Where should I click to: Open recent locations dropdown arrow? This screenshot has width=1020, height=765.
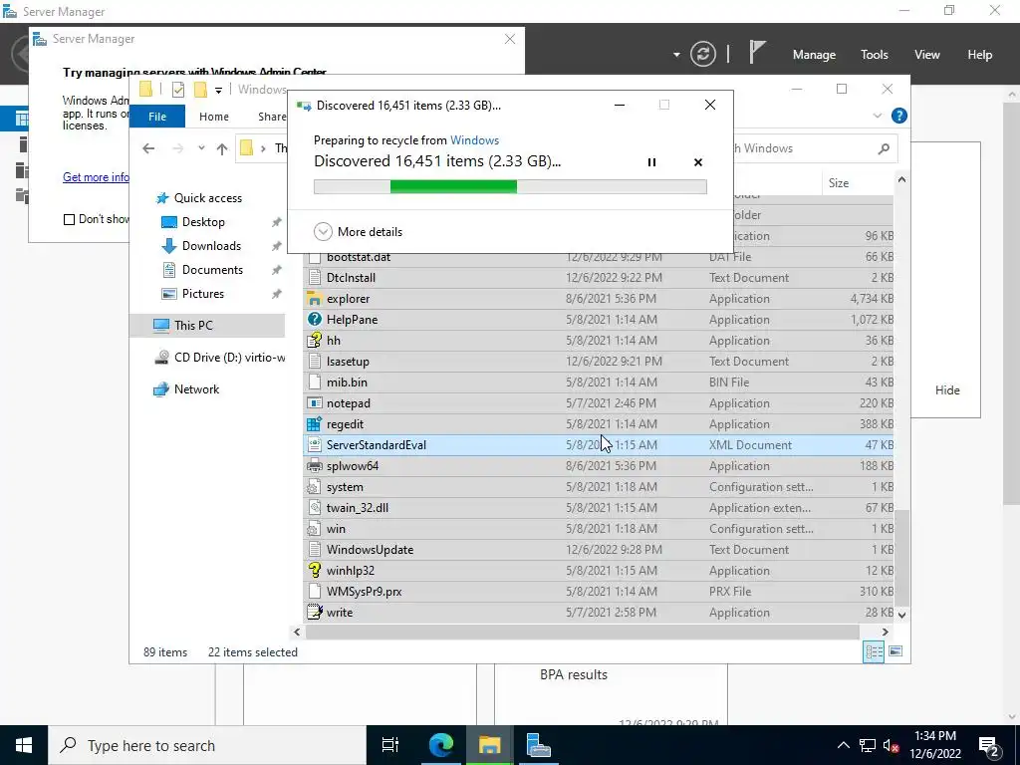point(201,148)
